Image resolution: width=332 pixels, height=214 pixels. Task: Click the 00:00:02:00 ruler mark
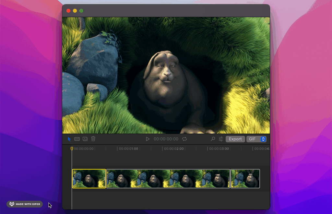[x=174, y=149]
